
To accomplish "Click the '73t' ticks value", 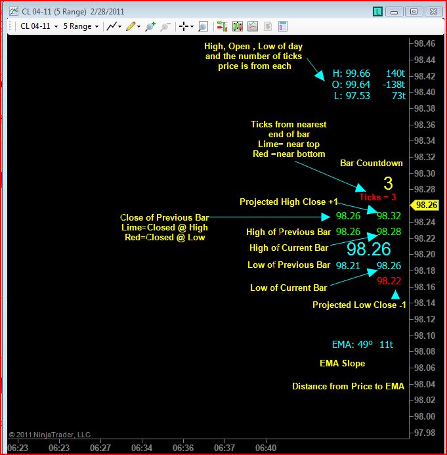I will coord(398,95).
